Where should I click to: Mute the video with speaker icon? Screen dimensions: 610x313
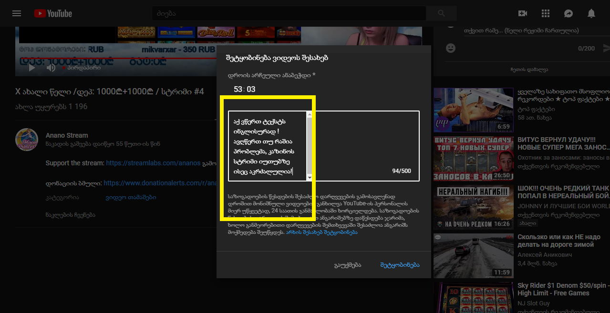point(51,68)
